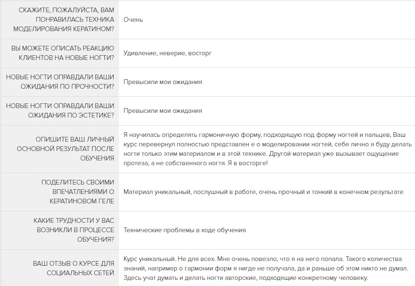The height and width of the screenshot is (286, 415).
Task: Click 'Превысили мои ожидания' in the эстетика row
Action: tap(163, 111)
